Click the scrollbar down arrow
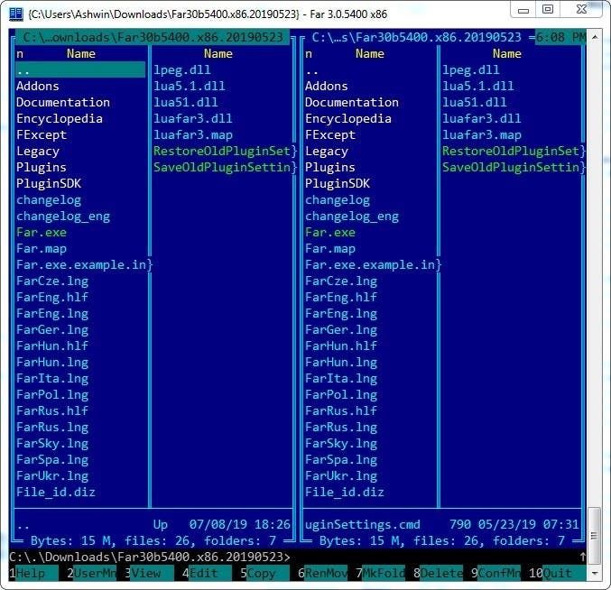The image size is (611, 590). point(595,573)
